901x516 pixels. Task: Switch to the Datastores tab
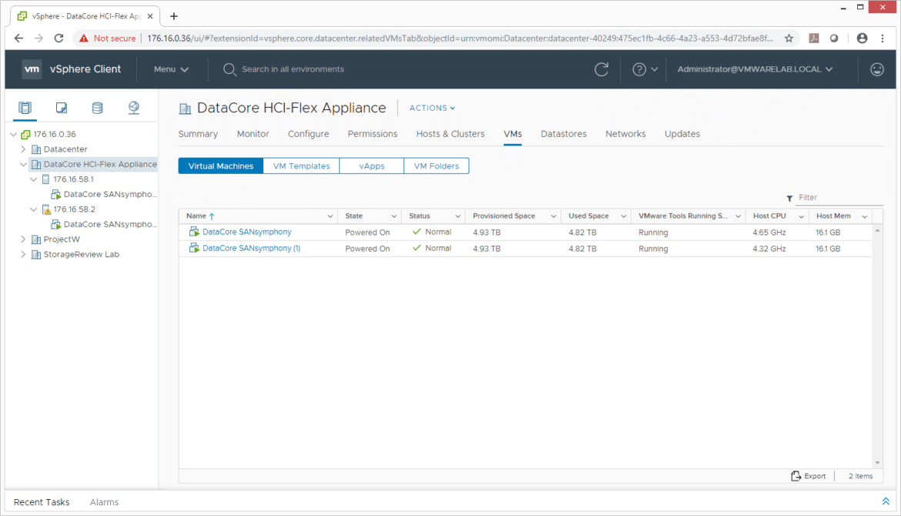tap(564, 134)
